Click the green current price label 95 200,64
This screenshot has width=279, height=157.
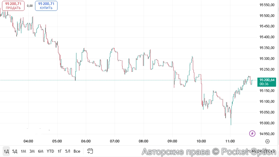(x=267, y=82)
